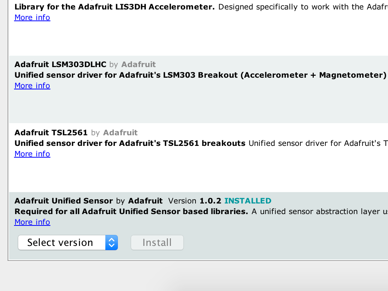Click the INSTALLED status label
The height and width of the screenshot is (291, 388).
tap(248, 201)
